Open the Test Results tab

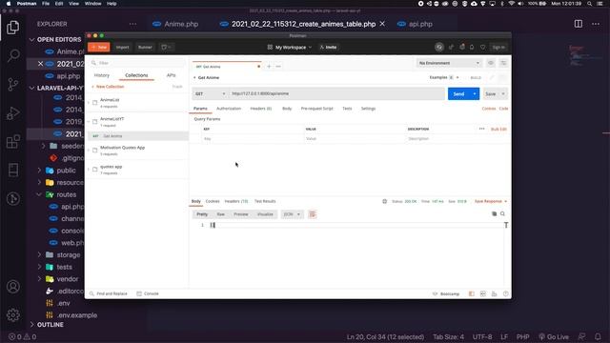coord(265,201)
